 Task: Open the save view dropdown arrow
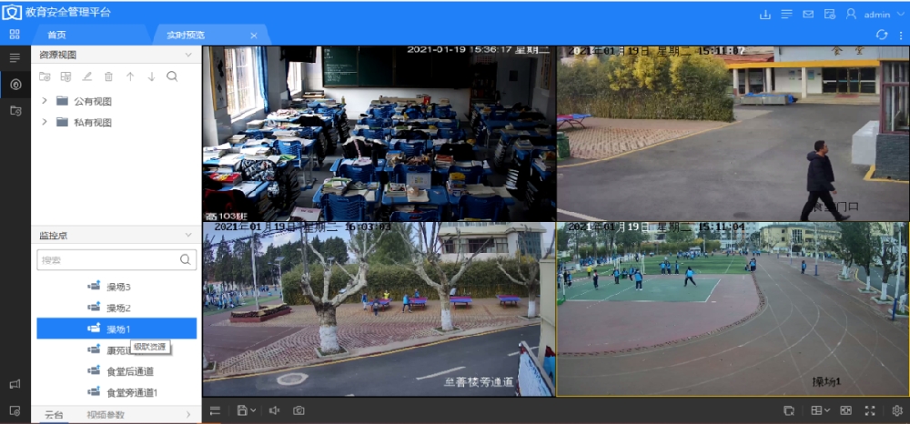(x=254, y=410)
